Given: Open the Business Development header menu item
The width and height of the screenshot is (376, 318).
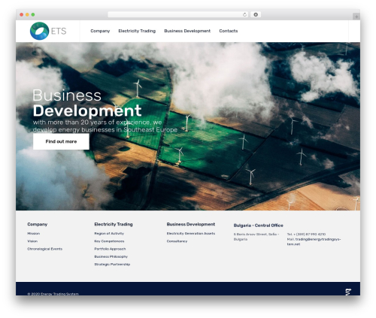Looking at the screenshot, I should [187, 31].
